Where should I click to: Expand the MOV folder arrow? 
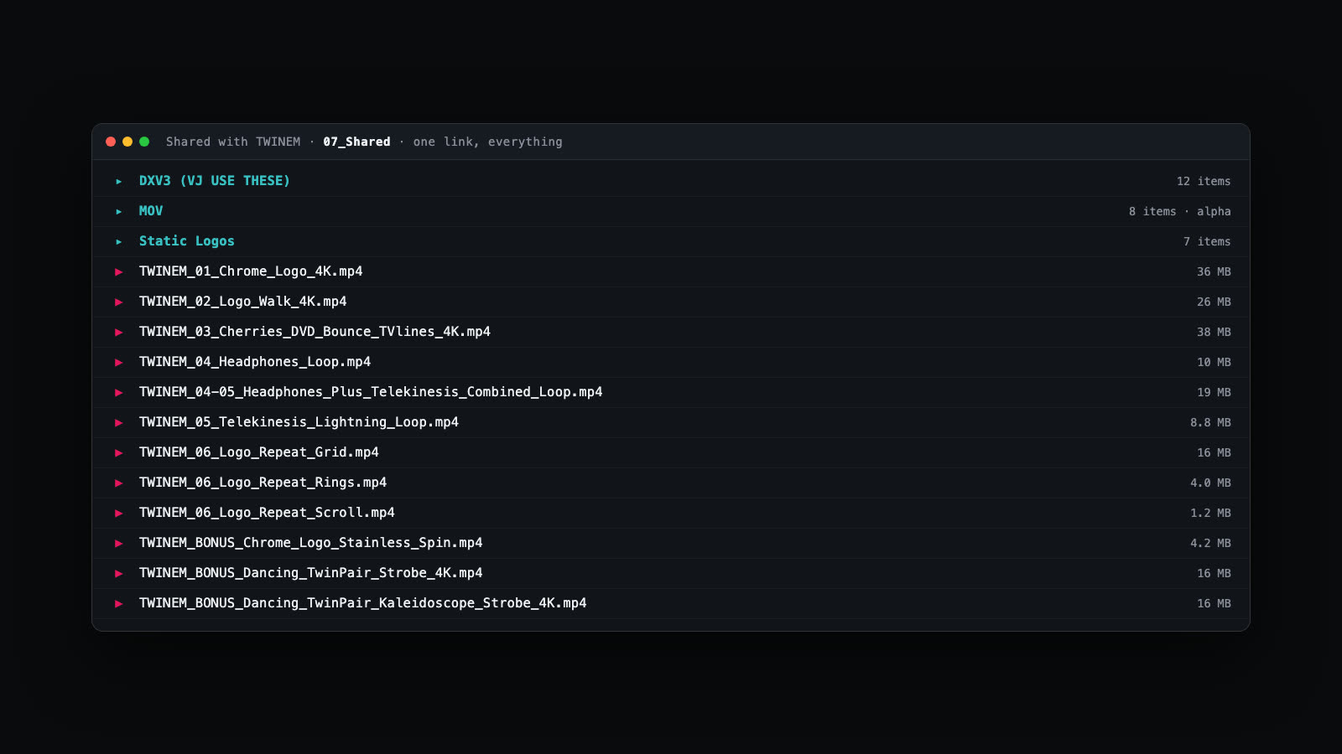point(119,211)
